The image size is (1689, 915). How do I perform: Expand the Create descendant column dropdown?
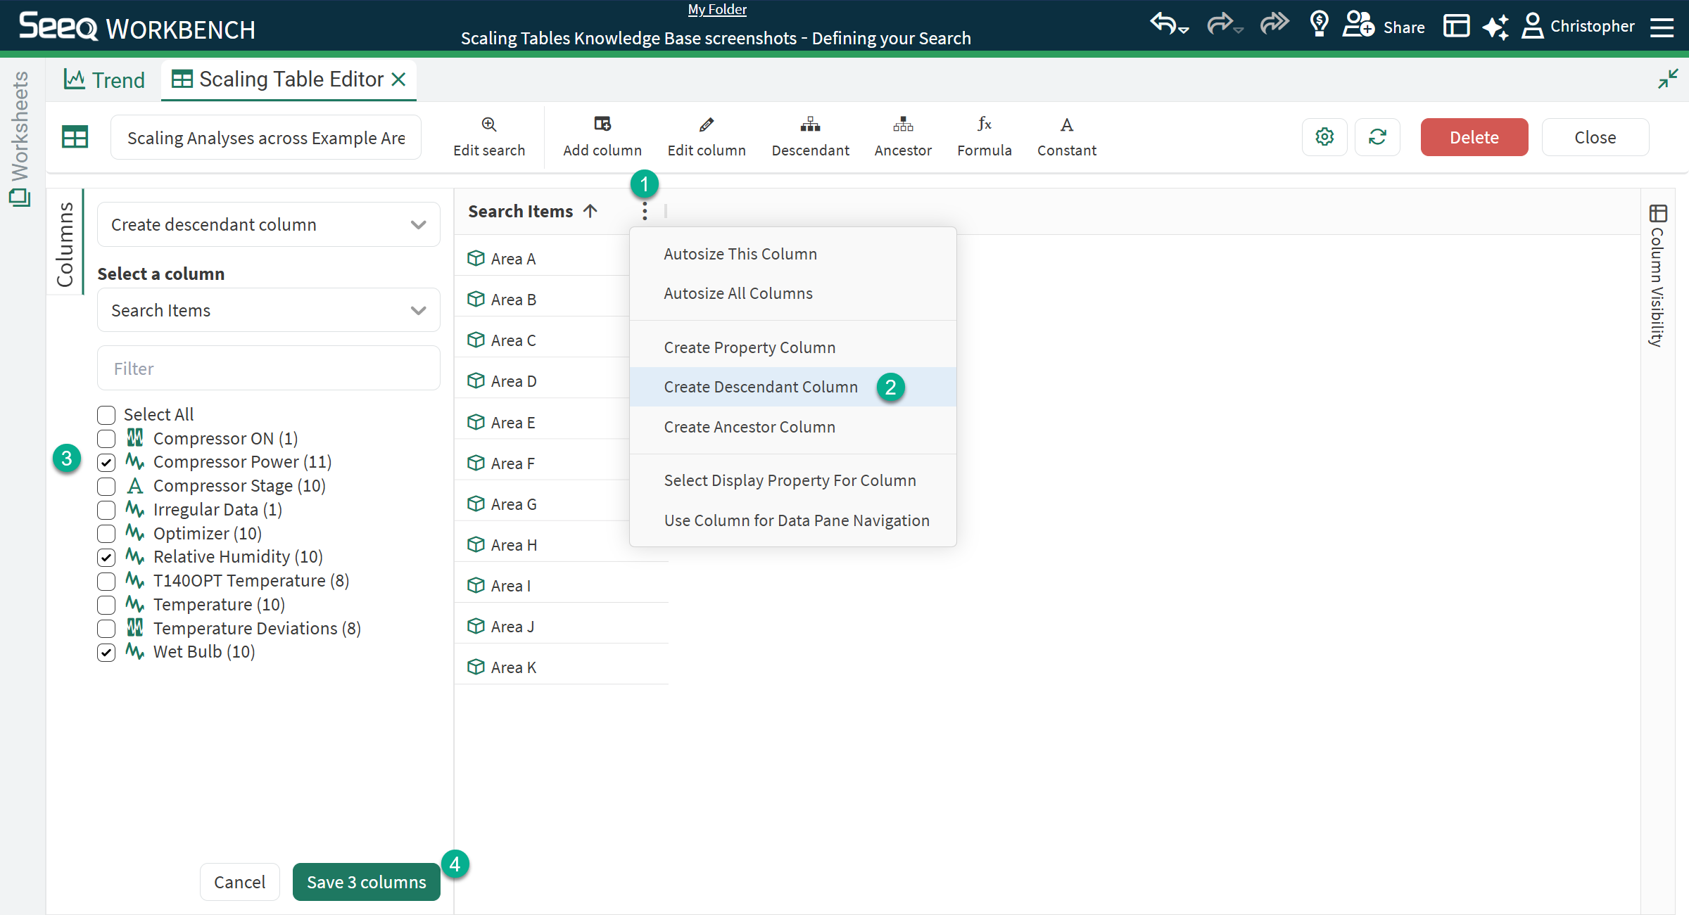(x=268, y=225)
